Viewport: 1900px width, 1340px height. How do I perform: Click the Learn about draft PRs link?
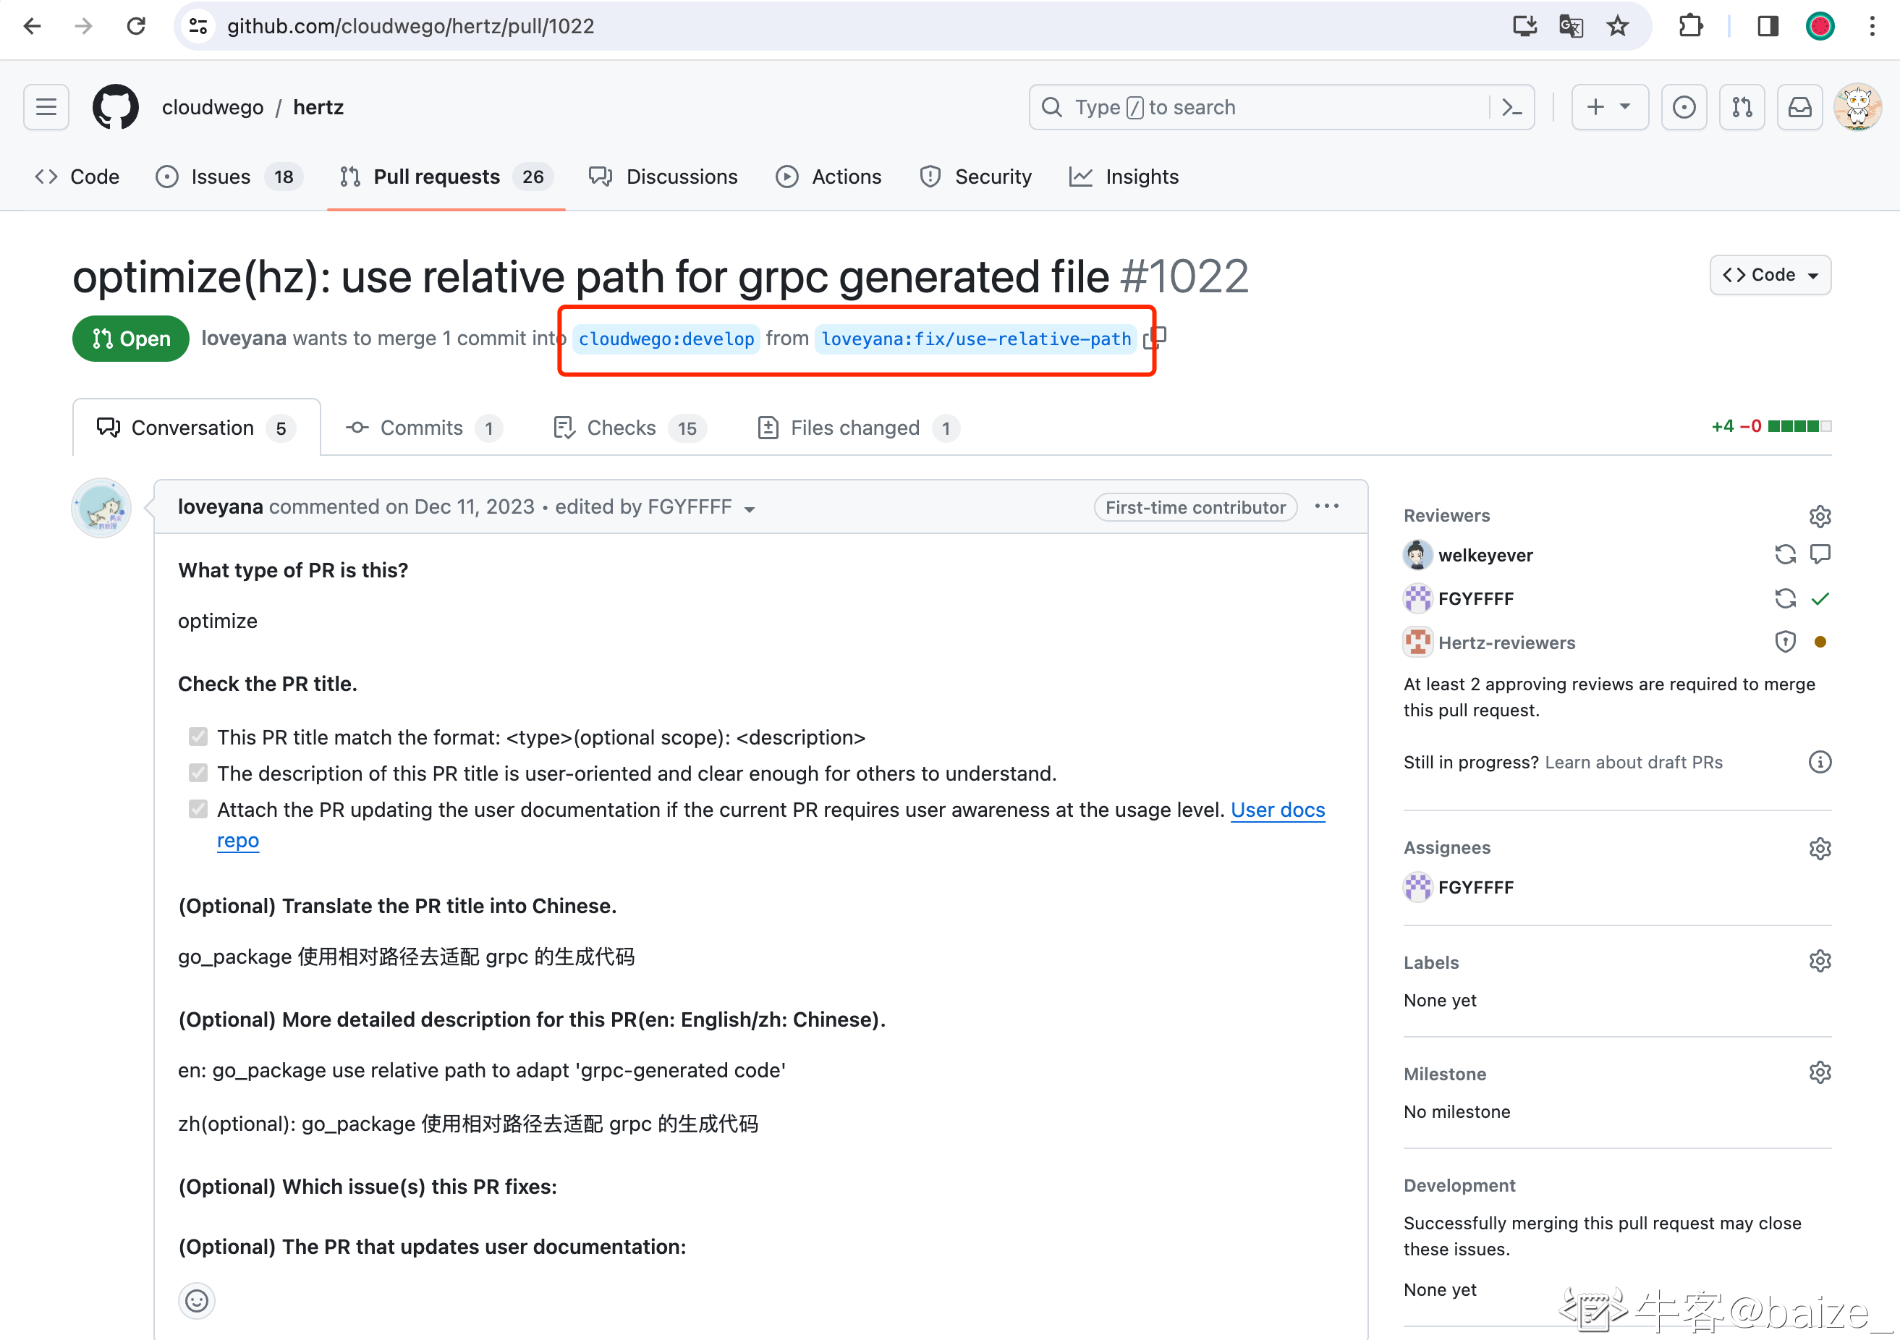click(x=1633, y=763)
